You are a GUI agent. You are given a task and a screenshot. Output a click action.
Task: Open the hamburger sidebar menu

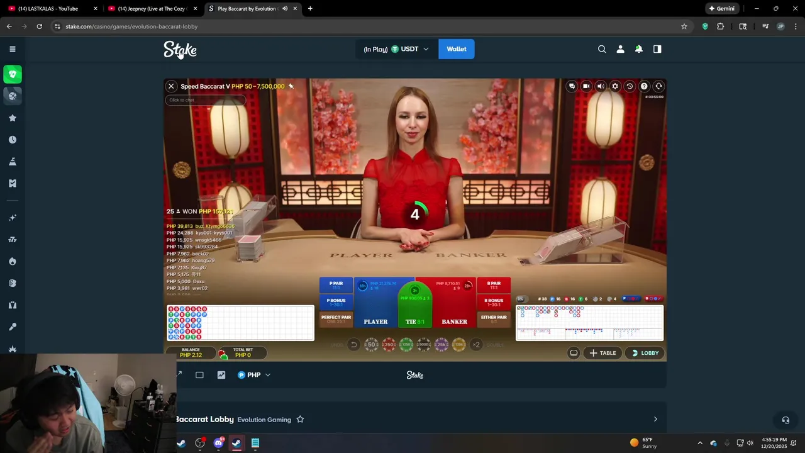click(12, 49)
